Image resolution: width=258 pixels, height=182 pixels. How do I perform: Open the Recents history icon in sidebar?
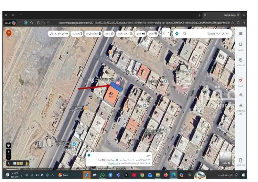click(240, 60)
